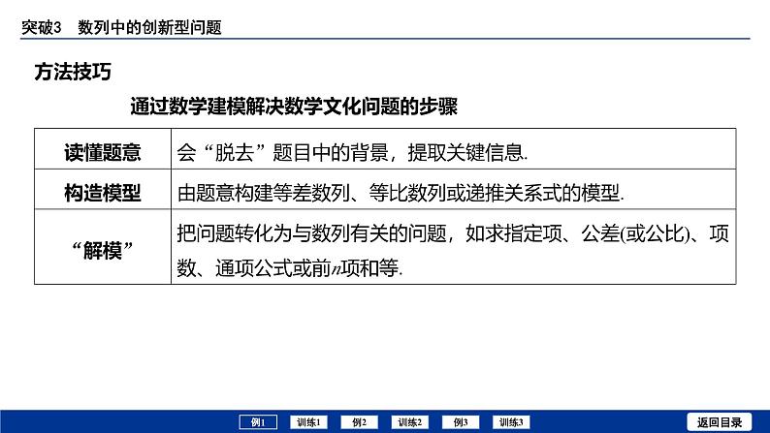The width and height of the screenshot is (770, 433).
Task: Select the 读懂题意 table cell
Action: coord(103,149)
